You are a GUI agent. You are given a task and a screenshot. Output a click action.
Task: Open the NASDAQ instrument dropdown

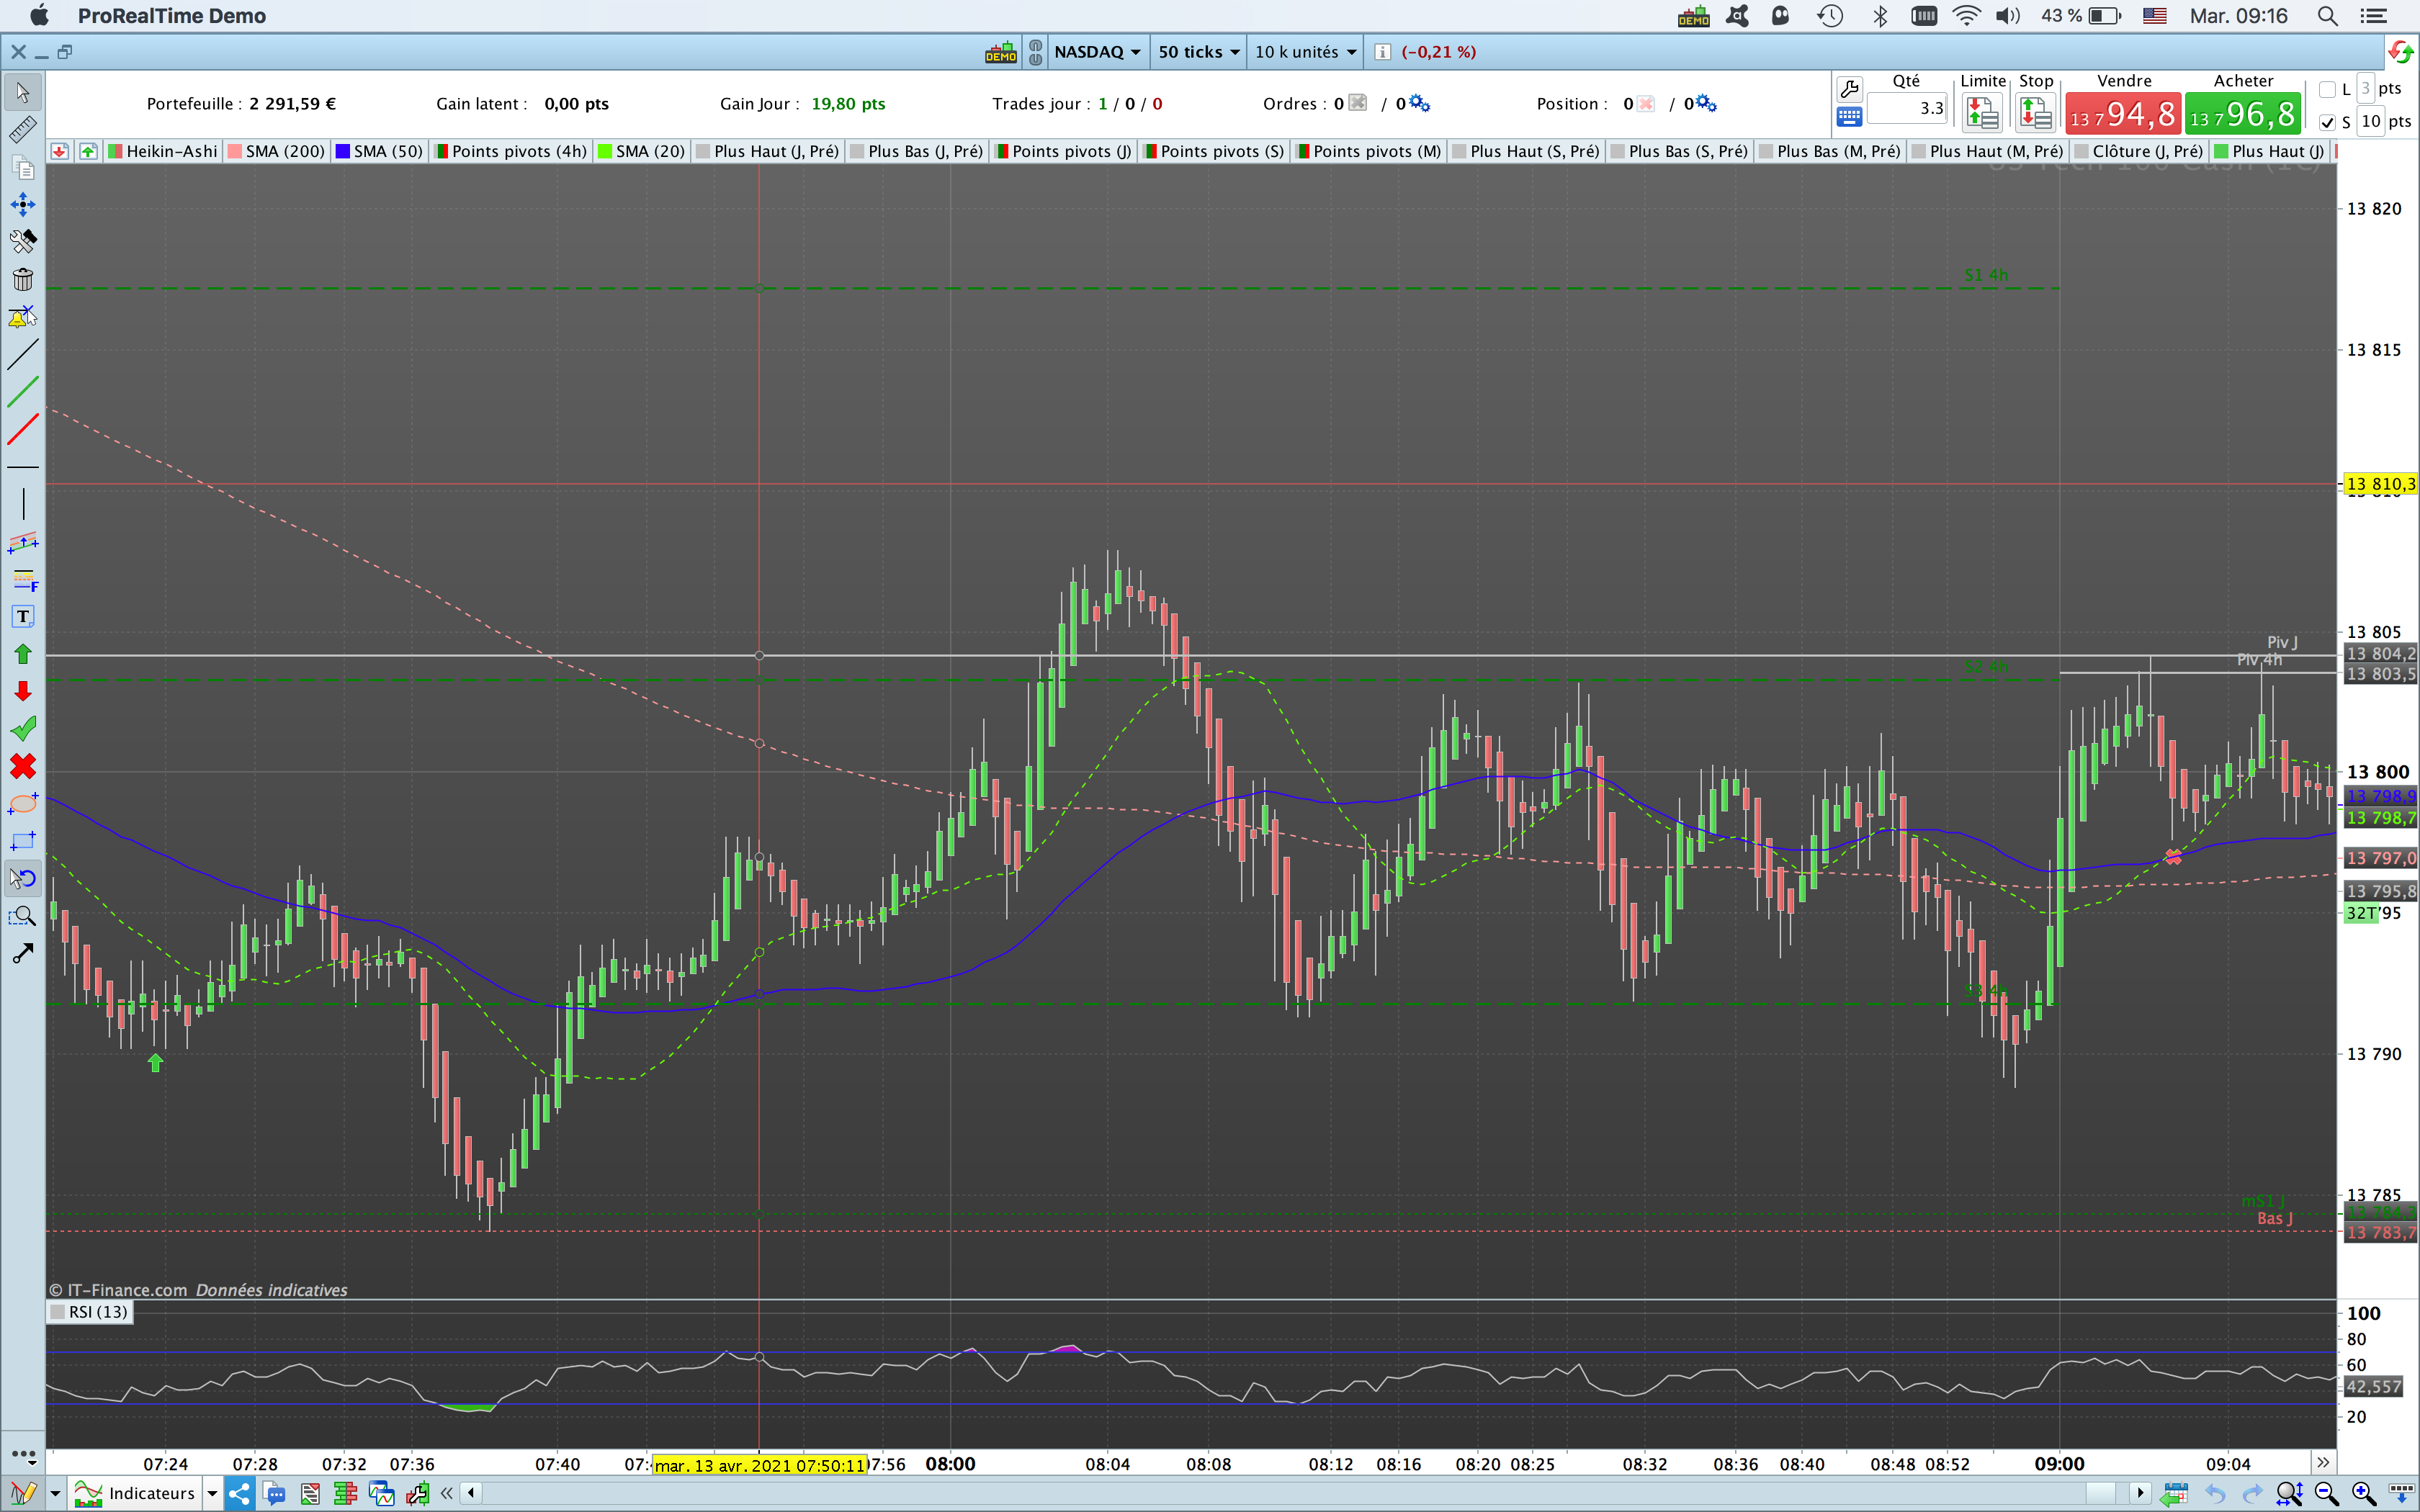(x=1097, y=52)
